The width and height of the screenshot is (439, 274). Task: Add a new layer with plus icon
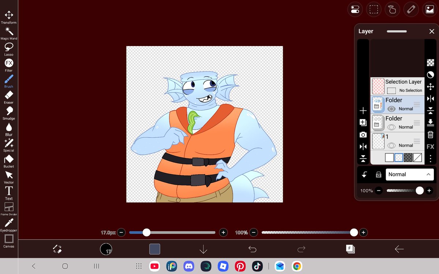pyautogui.click(x=363, y=111)
